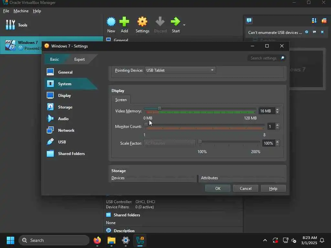This screenshot has height=248, width=331.
Task: Switch to the Basic settings tab
Action: coord(54,59)
